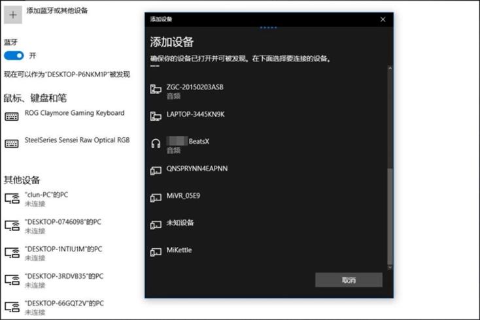This screenshot has height=320, width=480.
Task: Choose MiVR_05E9 from device list
Action: (183, 196)
